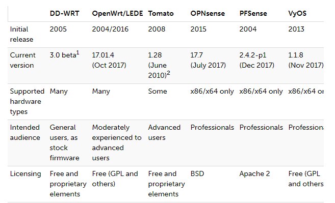Click footnote 1 superscript after 3.0 beta
335x203 pixels.
coord(78,53)
